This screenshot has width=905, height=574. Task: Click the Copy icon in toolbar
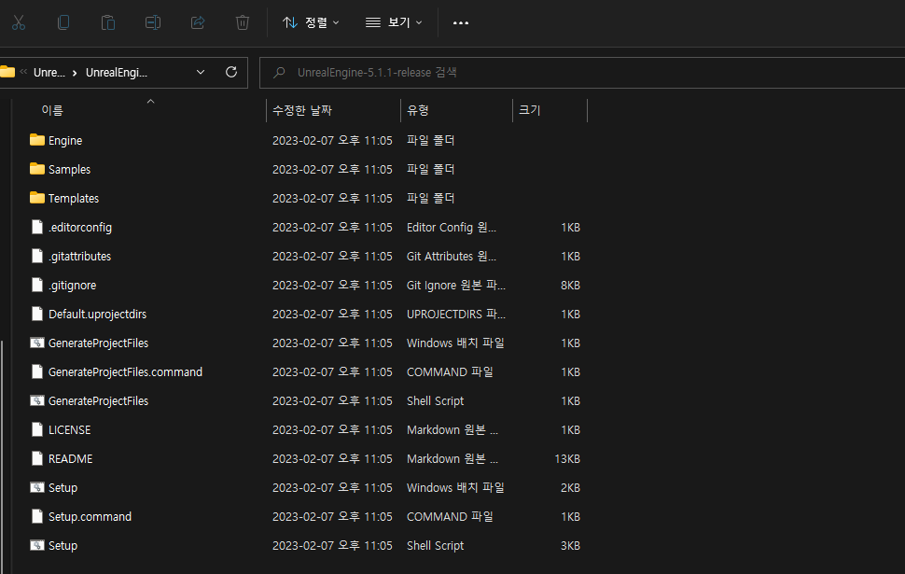[x=63, y=22]
